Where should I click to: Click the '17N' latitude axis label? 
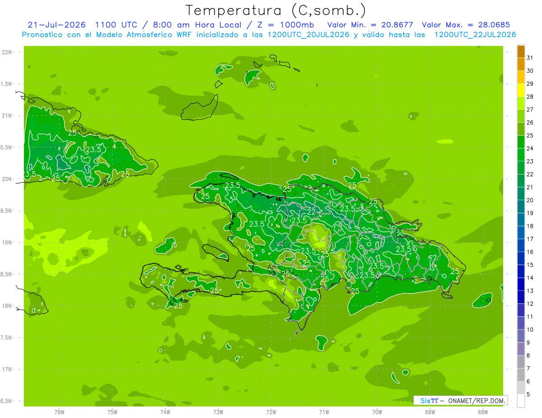7,369
